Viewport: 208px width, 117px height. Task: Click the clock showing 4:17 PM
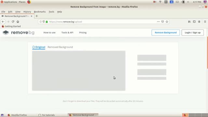[197, 2]
